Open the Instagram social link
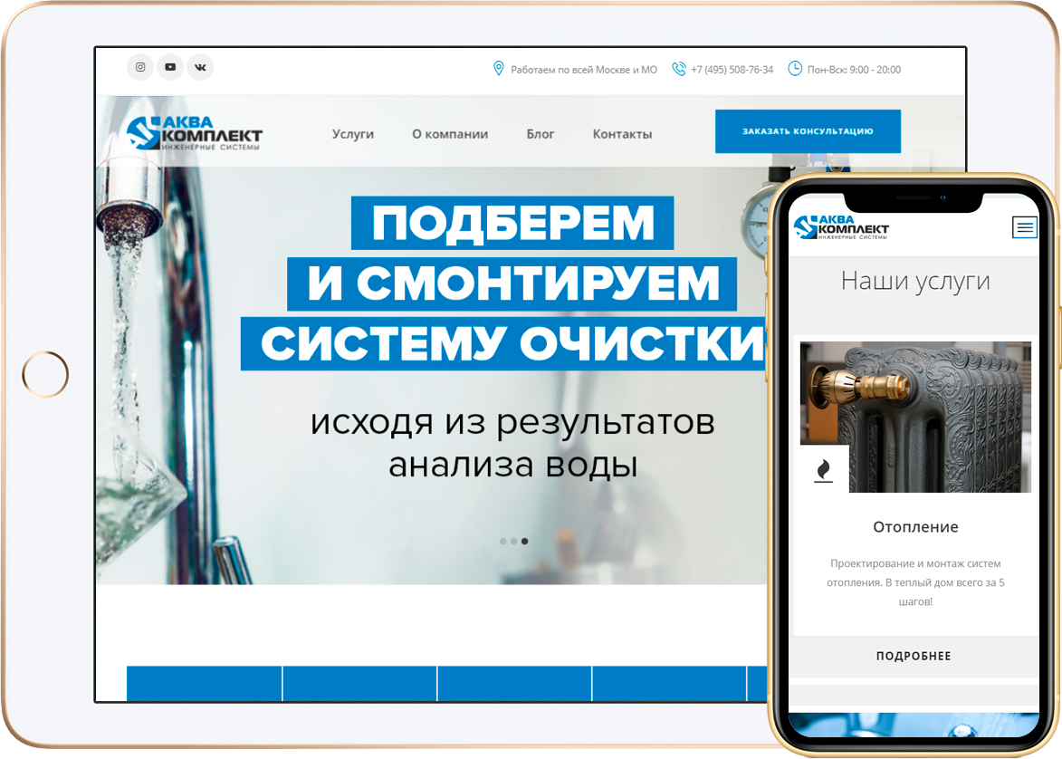The height and width of the screenshot is (759, 1062). 140,67
